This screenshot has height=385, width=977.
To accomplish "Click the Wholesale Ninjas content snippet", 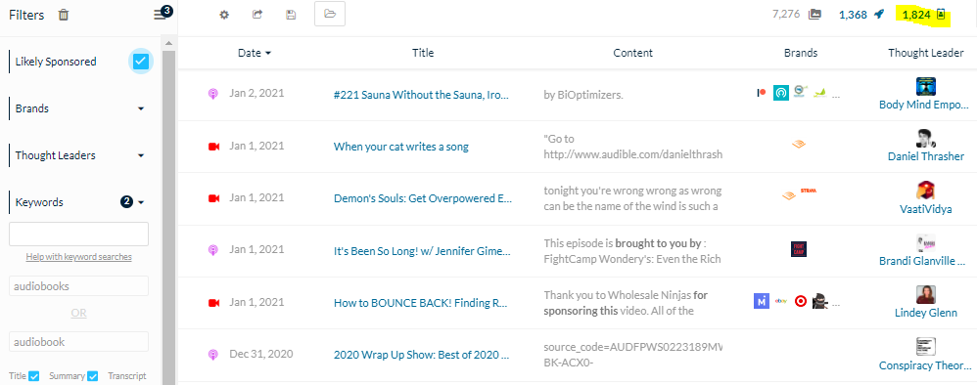I will click(x=627, y=303).
